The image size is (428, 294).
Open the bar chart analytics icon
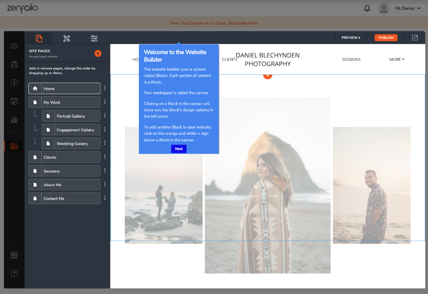[x=14, y=120]
